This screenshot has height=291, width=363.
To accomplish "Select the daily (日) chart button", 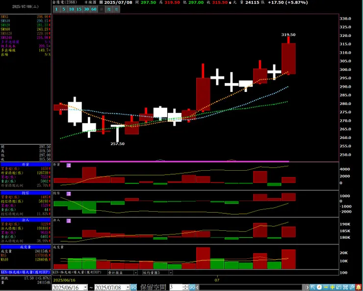I will (101, 9).
